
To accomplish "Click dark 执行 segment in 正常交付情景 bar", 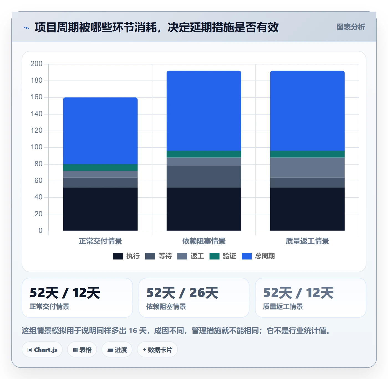I will coord(100,209).
